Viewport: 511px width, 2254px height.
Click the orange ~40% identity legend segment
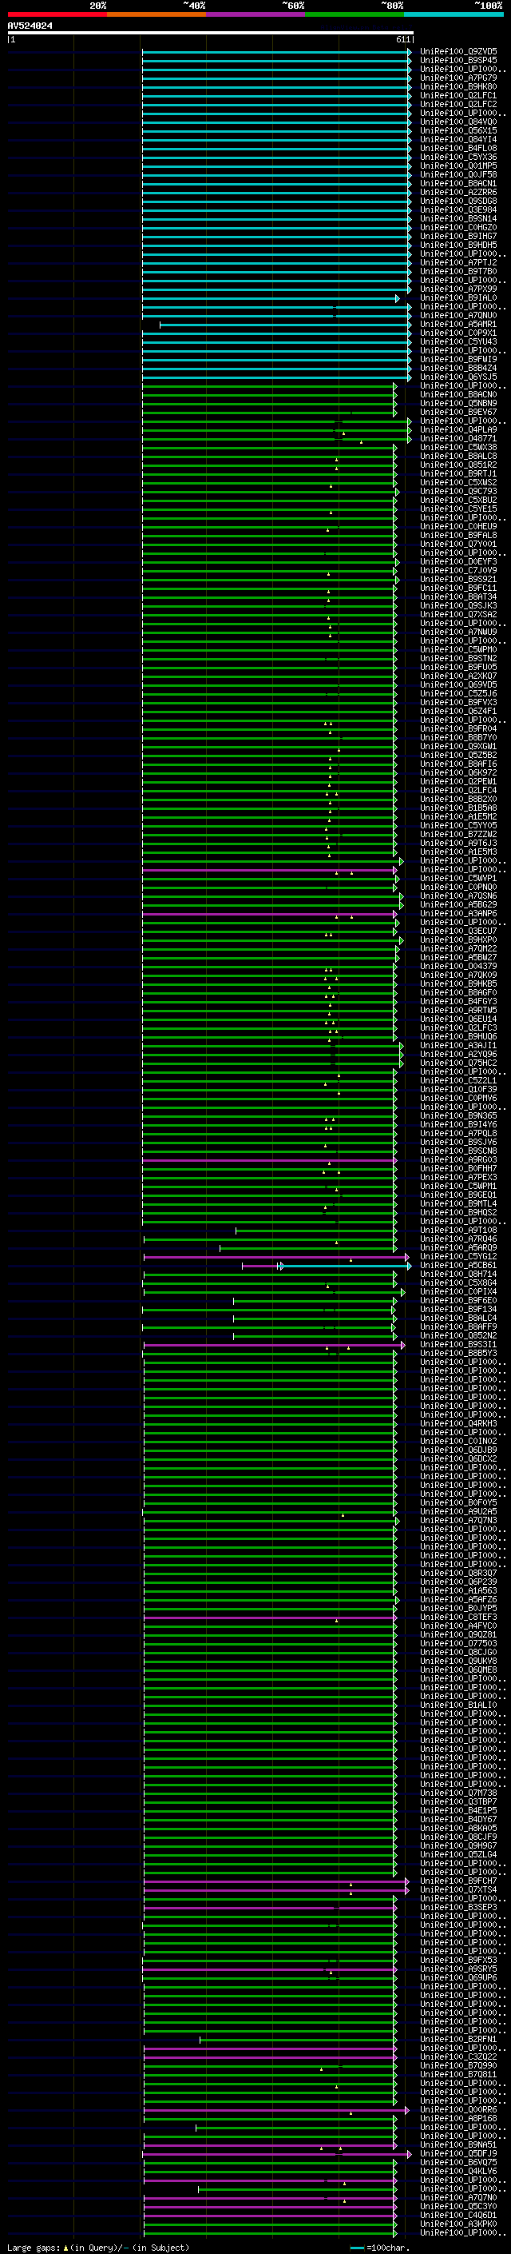coord(156,15)
